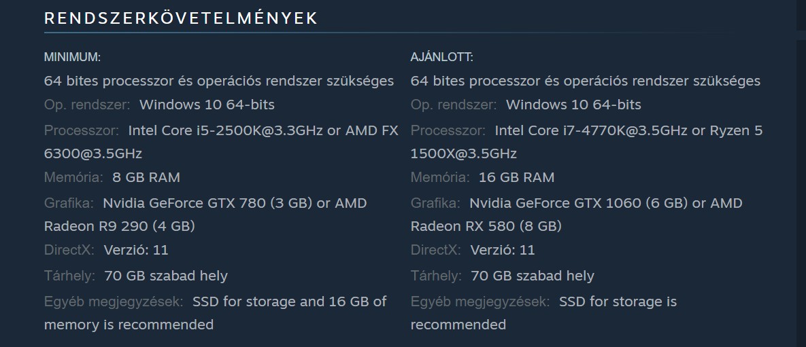Click the GeForce GTX 780 graphics text
806x347 pixels.
(x=204, y=203)
